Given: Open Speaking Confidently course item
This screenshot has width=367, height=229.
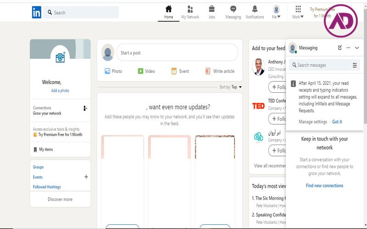Looking at the screenshot, I should click(x=269, y=215).
